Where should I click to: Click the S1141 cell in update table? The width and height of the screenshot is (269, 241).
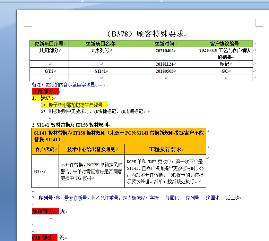pyautogui.click(x=100, y=71)
